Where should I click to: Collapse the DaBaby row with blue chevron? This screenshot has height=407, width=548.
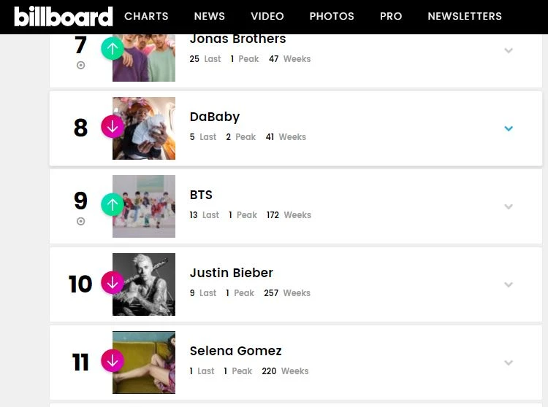(509, 128)
